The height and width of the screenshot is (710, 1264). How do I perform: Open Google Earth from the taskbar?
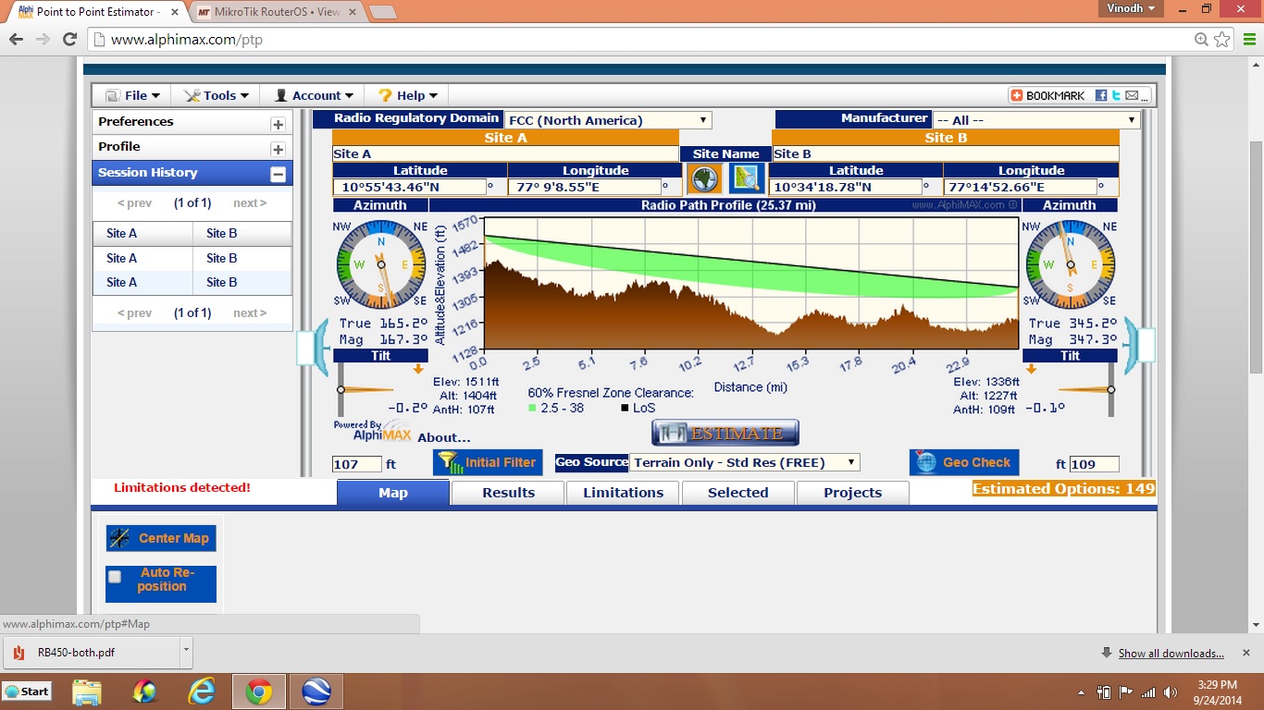316,692
